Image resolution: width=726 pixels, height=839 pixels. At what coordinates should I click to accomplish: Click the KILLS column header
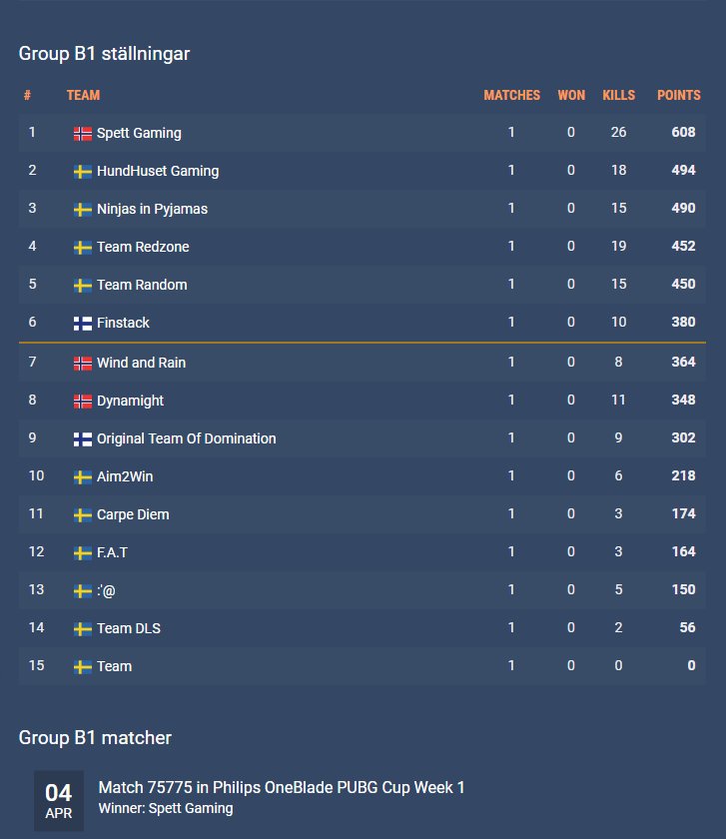(x=619, y=95)
